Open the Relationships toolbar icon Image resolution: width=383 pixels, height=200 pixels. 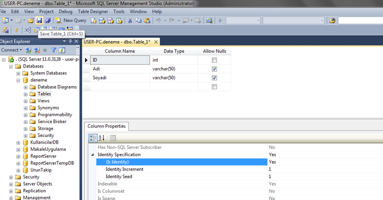pyautogui.click(x=27, y=30)
